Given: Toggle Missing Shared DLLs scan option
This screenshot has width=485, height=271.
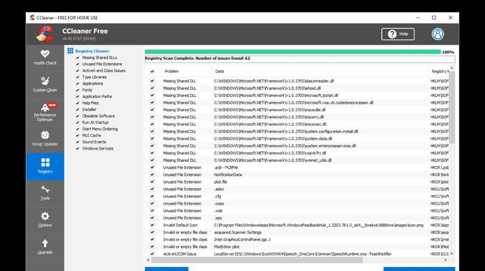Looking at the screenshot, I should click(78, 58).
